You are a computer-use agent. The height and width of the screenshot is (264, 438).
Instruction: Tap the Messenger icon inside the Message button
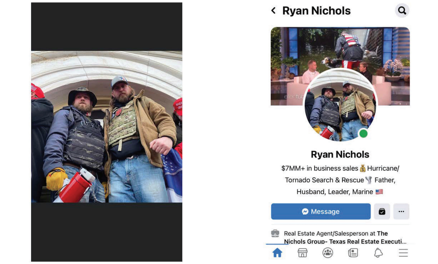(305, 211)
